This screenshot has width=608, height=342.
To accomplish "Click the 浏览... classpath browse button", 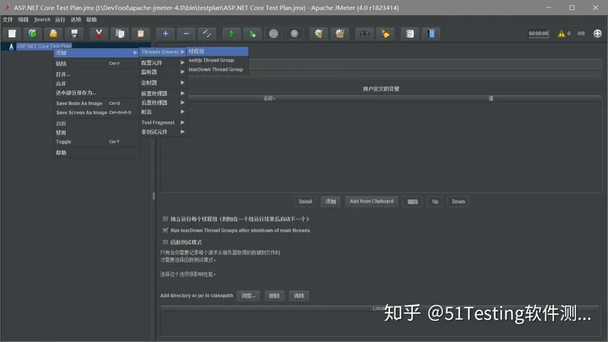I will click(248, 296).
